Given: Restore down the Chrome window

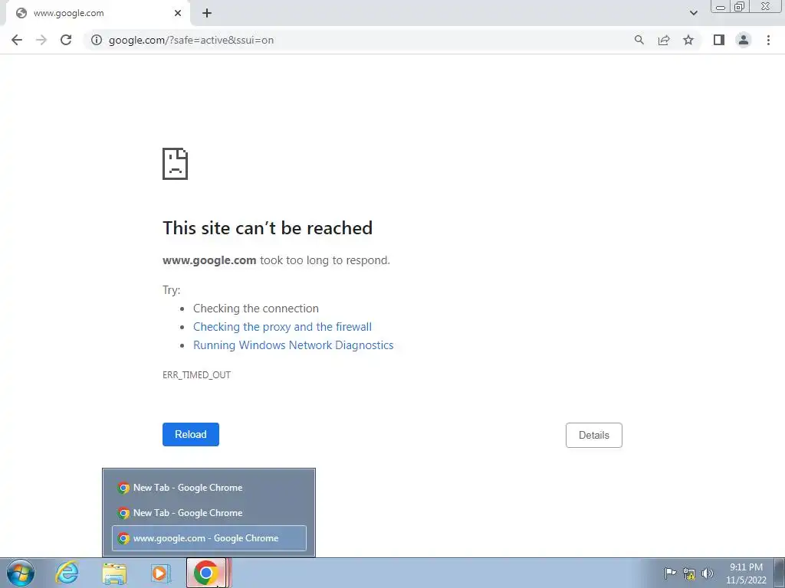Looking at the screenshot, I should point(739,7).
